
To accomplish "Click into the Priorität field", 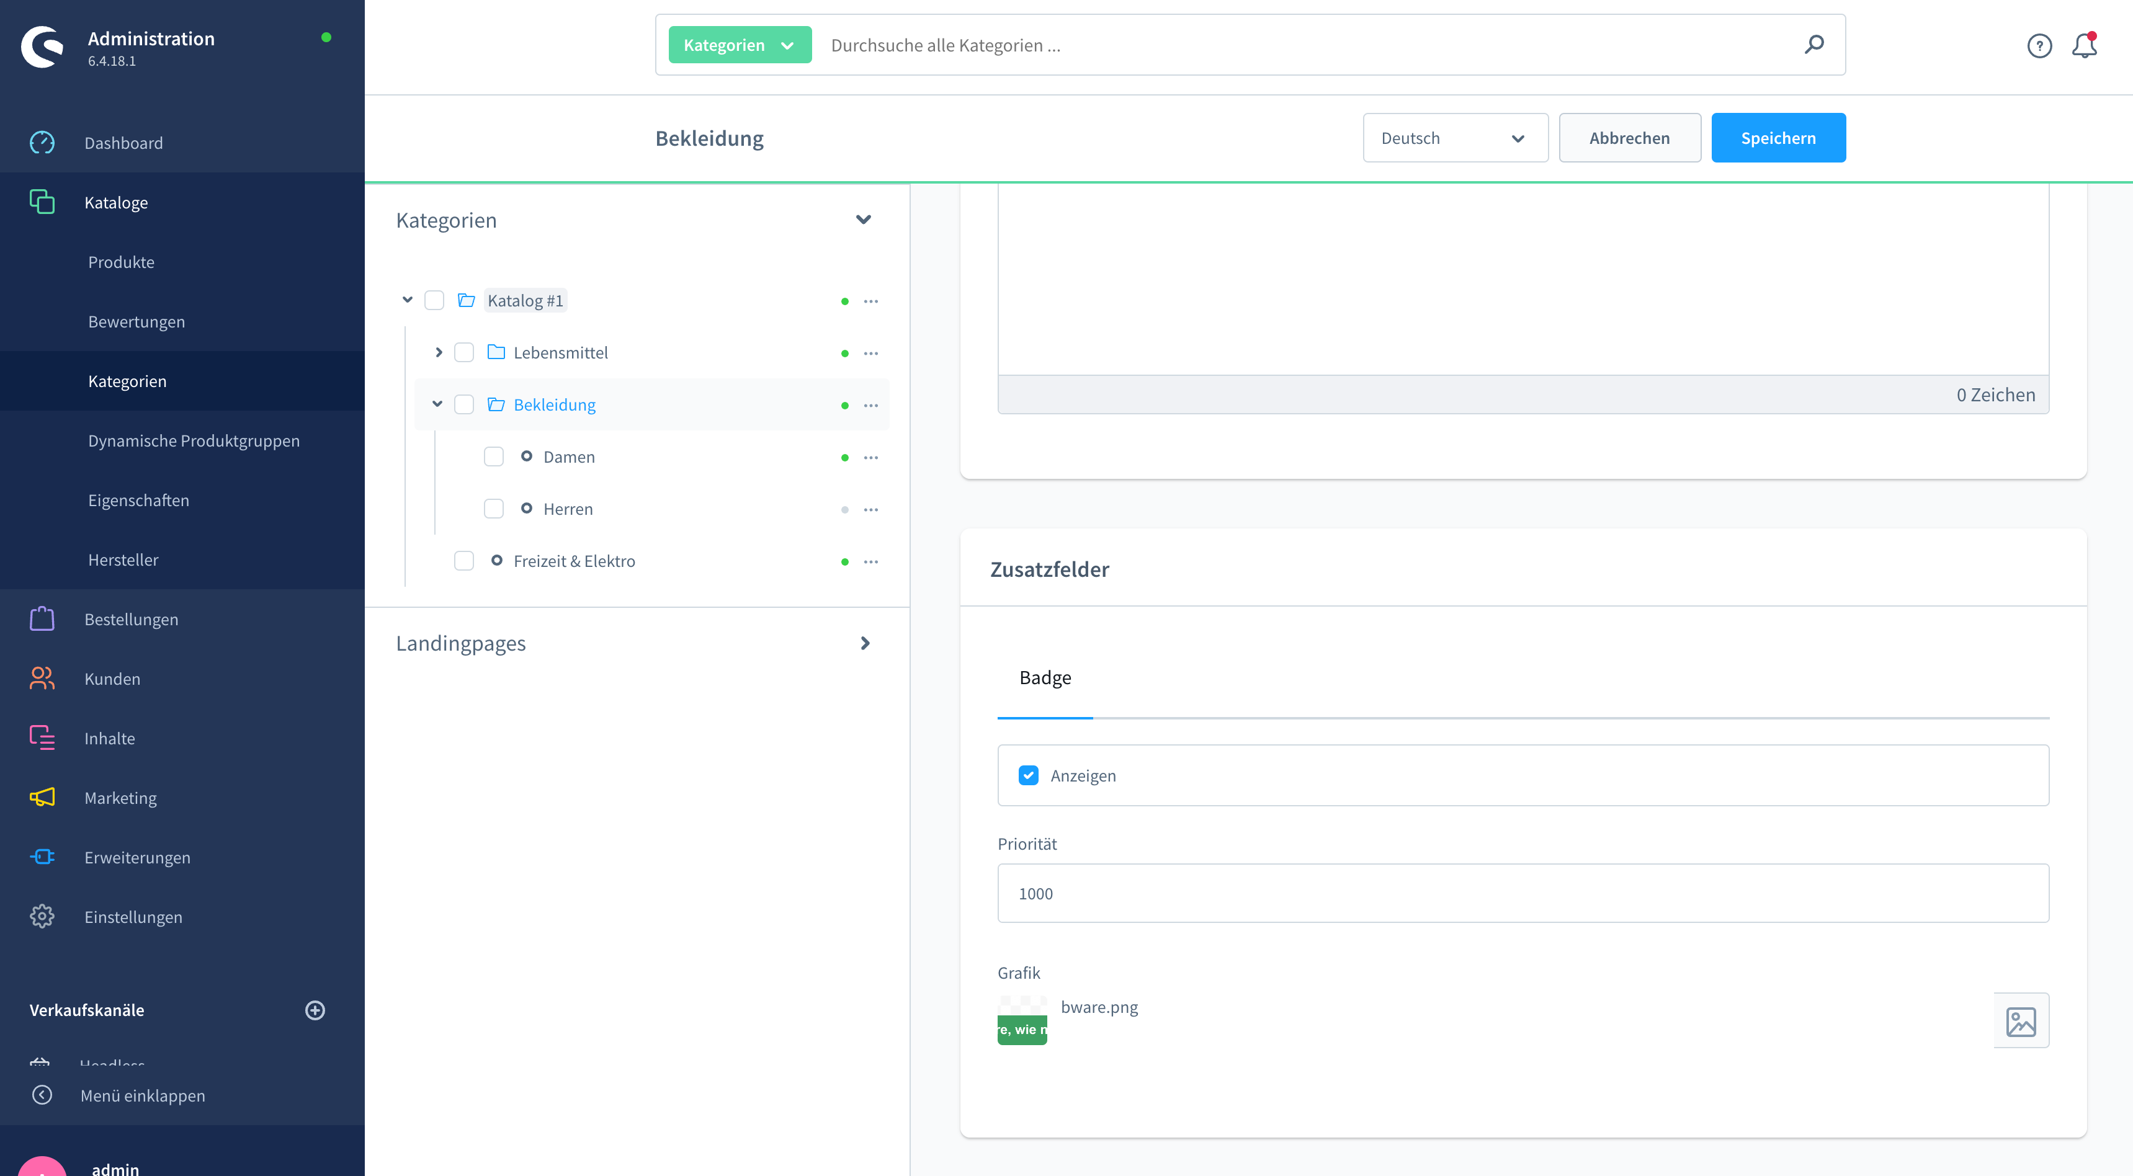I will click(x=1523, y=894).
